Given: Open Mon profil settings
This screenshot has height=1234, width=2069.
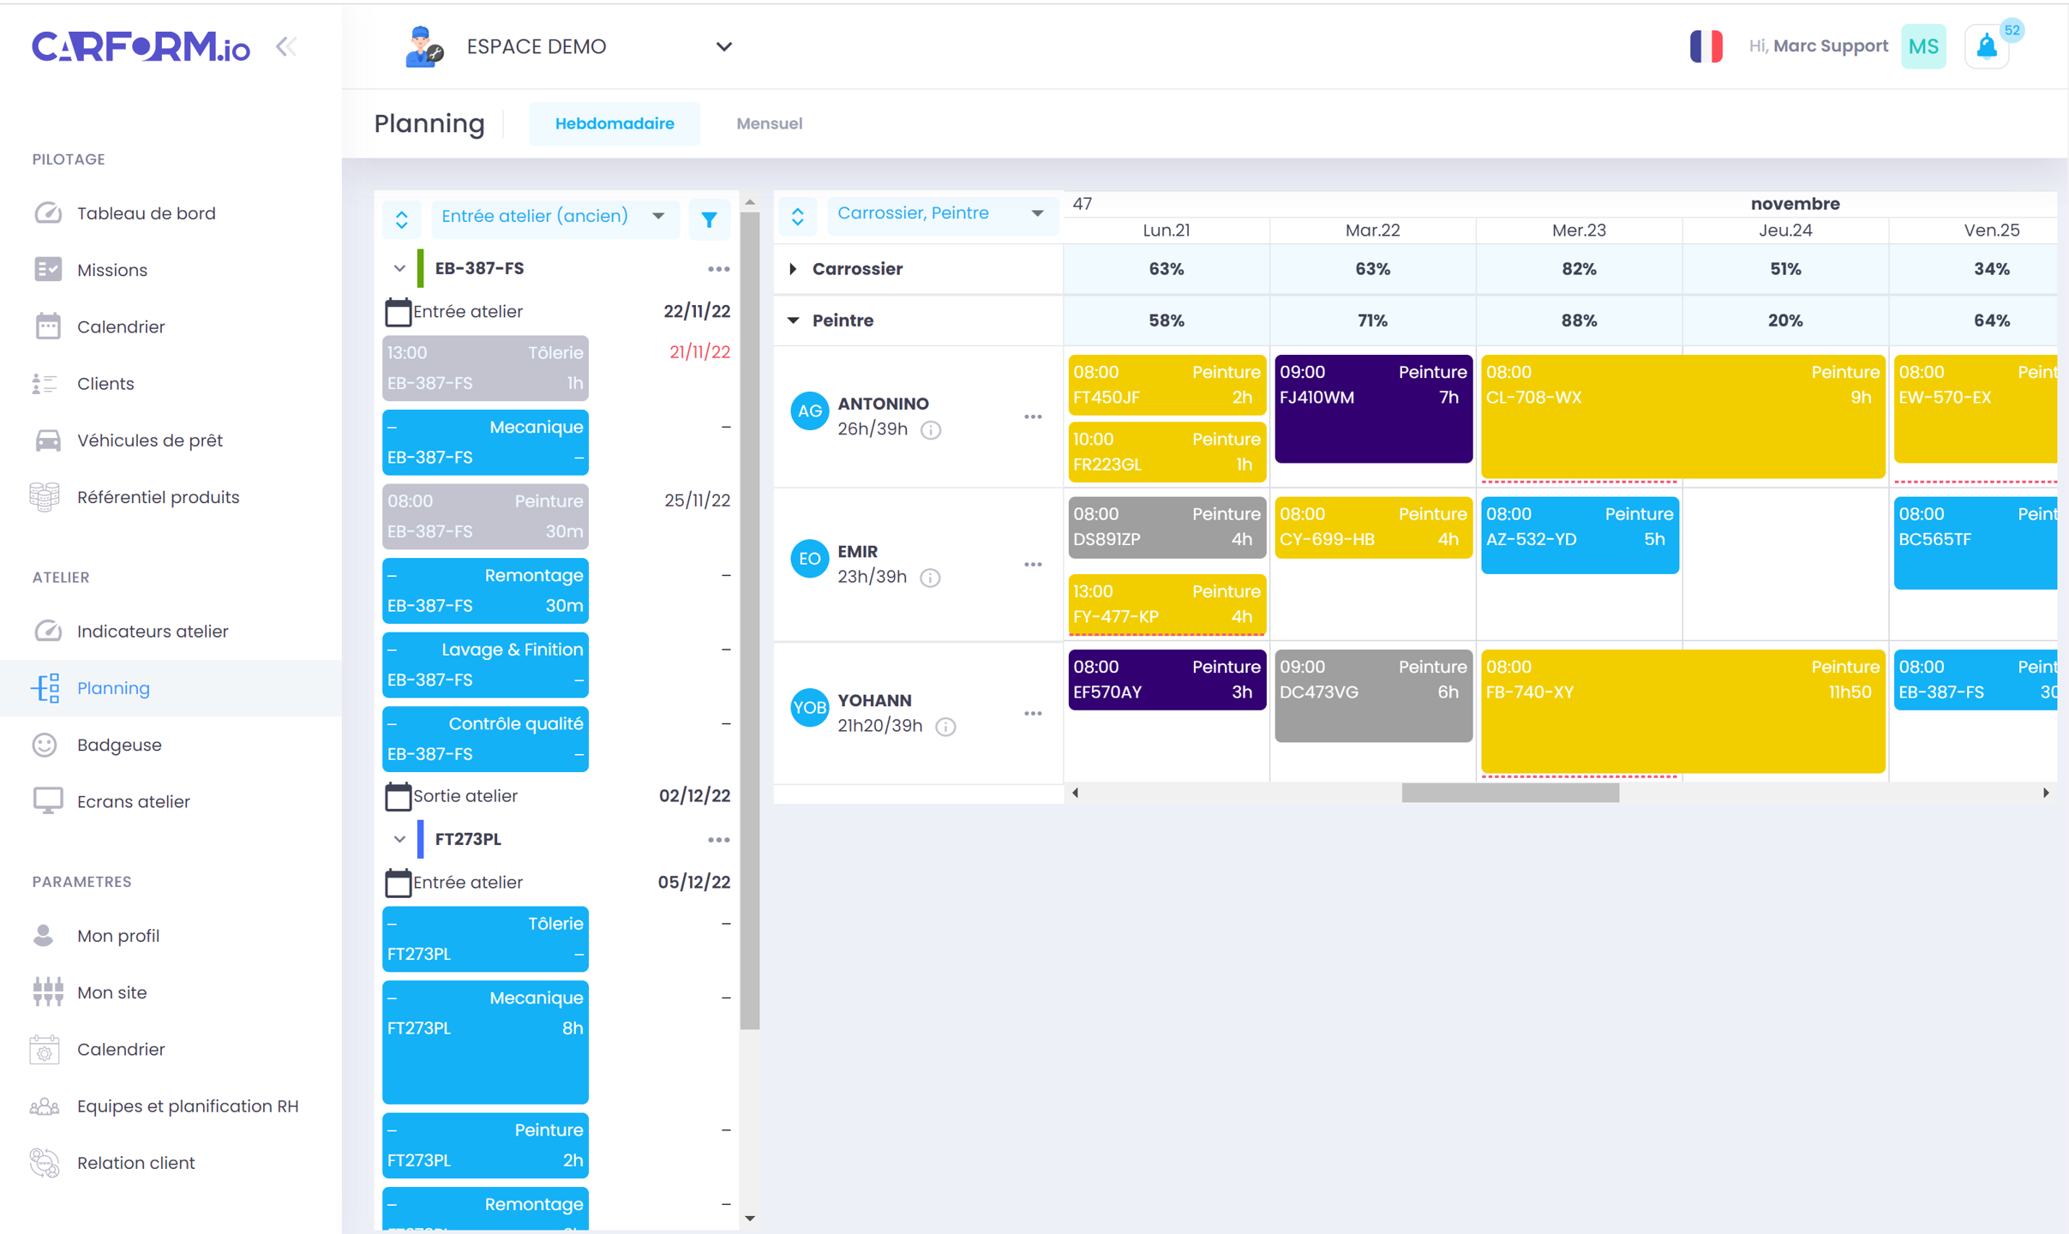Looking at the screenshot, I should pyautogui.click(x=118, y=936).
